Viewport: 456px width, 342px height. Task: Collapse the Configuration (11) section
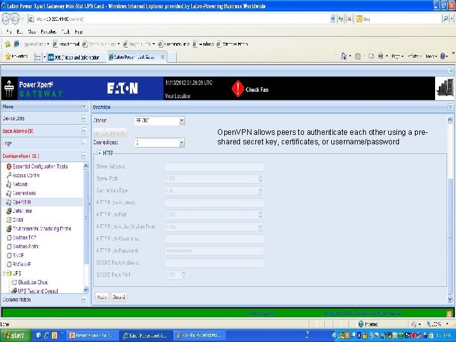coord(84,156)
